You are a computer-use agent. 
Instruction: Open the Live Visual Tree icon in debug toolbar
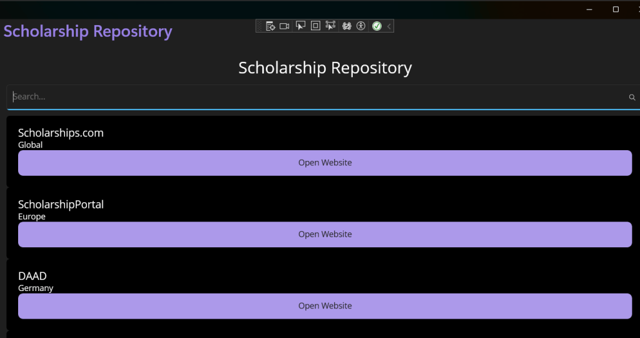tap(270, 26)
